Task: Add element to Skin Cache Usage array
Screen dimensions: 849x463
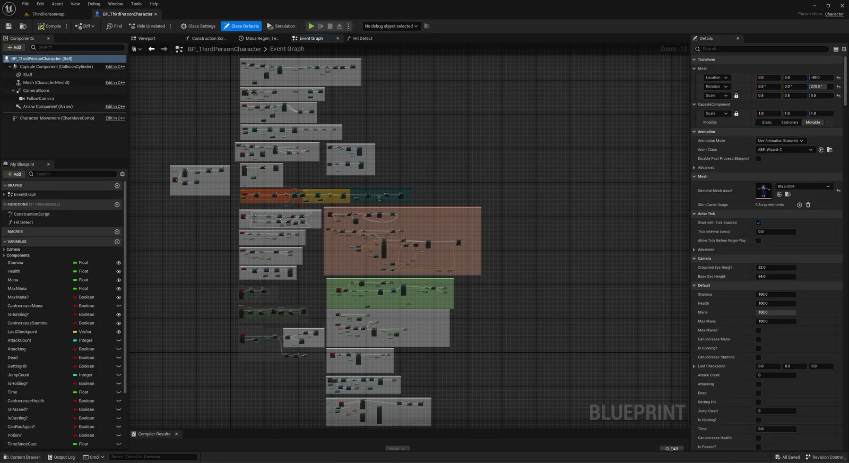Action: (800, 205)
